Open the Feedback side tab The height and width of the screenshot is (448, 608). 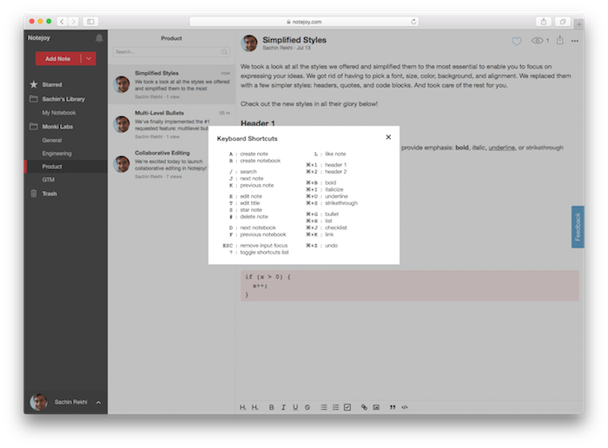tap(578, 227)
